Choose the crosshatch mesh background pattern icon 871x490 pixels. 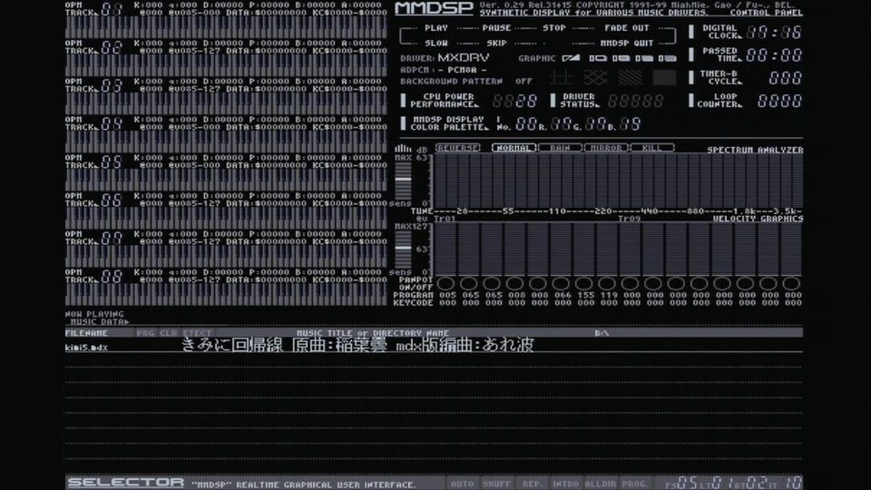595,77
